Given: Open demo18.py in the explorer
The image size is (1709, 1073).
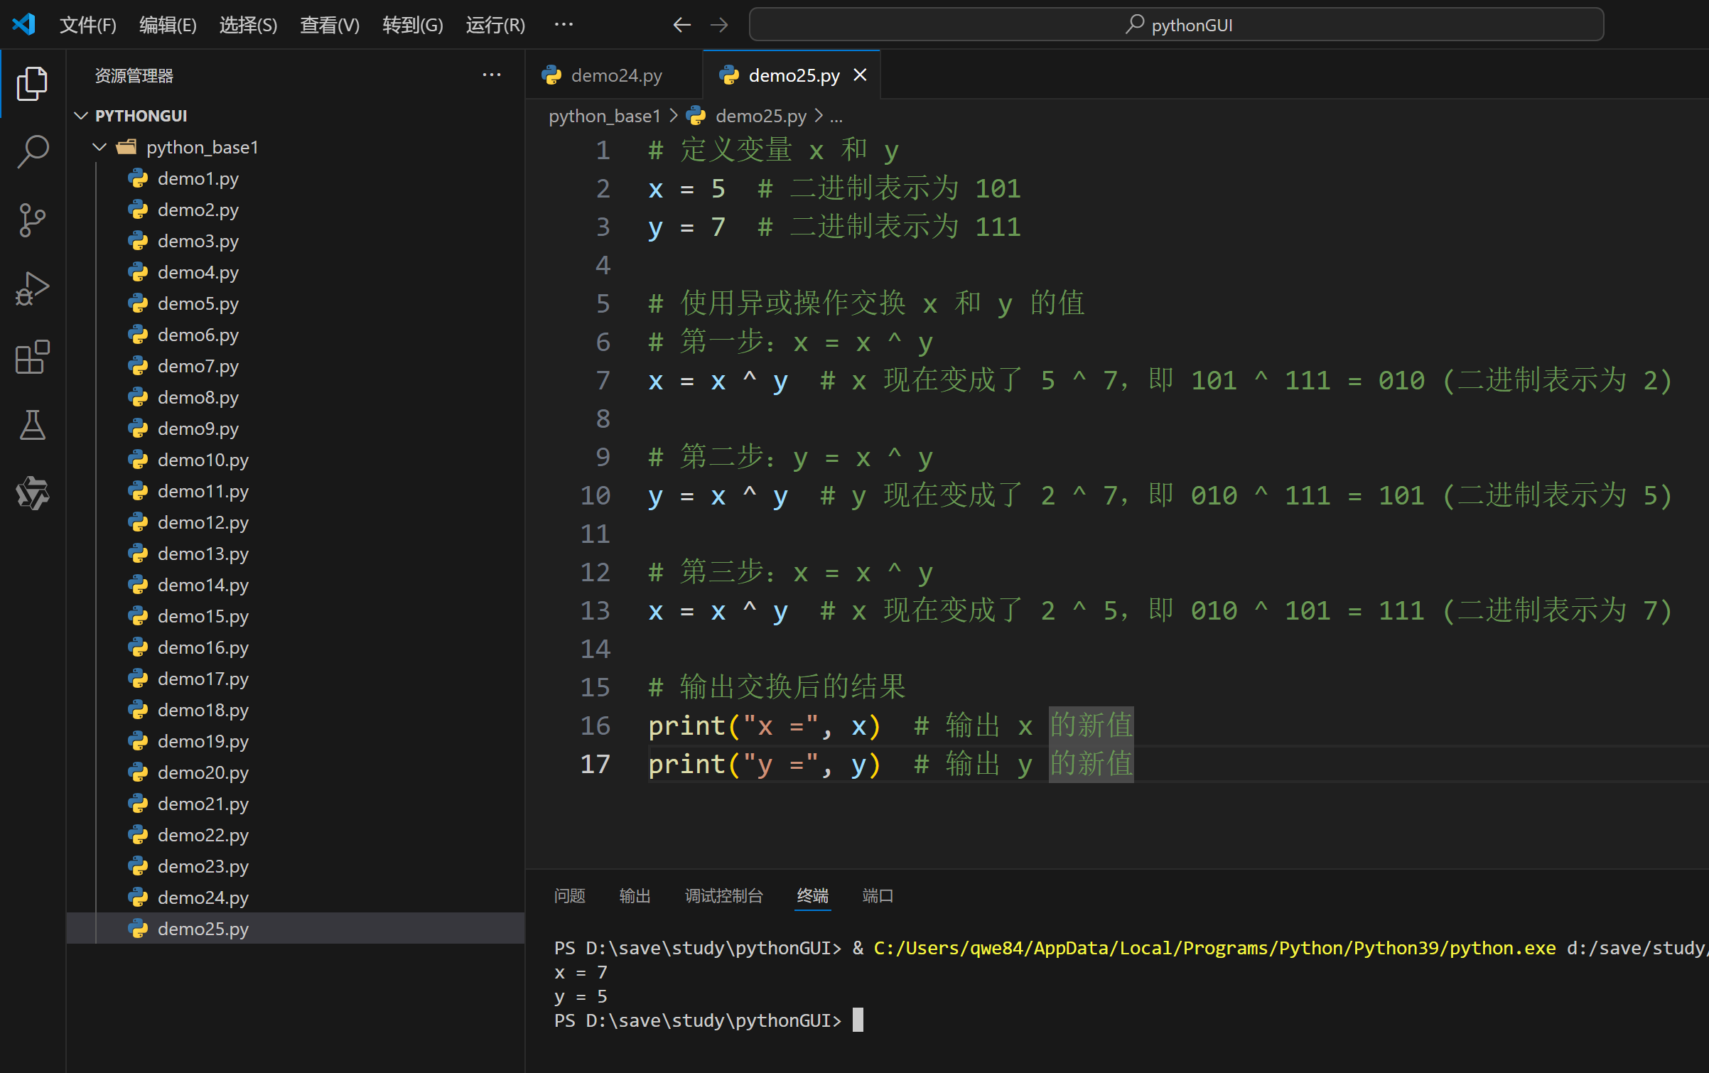Looking at the screenshot, I should (x=296, y=710).
